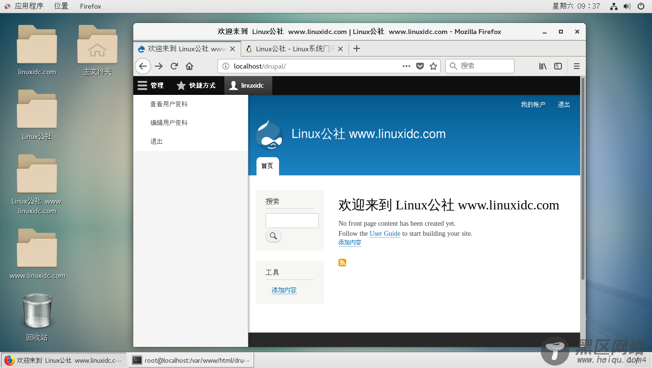Toggle the linuxidc user toolbar tab
The width and height of the screenshot is (652, 368).
pos(248,85)
